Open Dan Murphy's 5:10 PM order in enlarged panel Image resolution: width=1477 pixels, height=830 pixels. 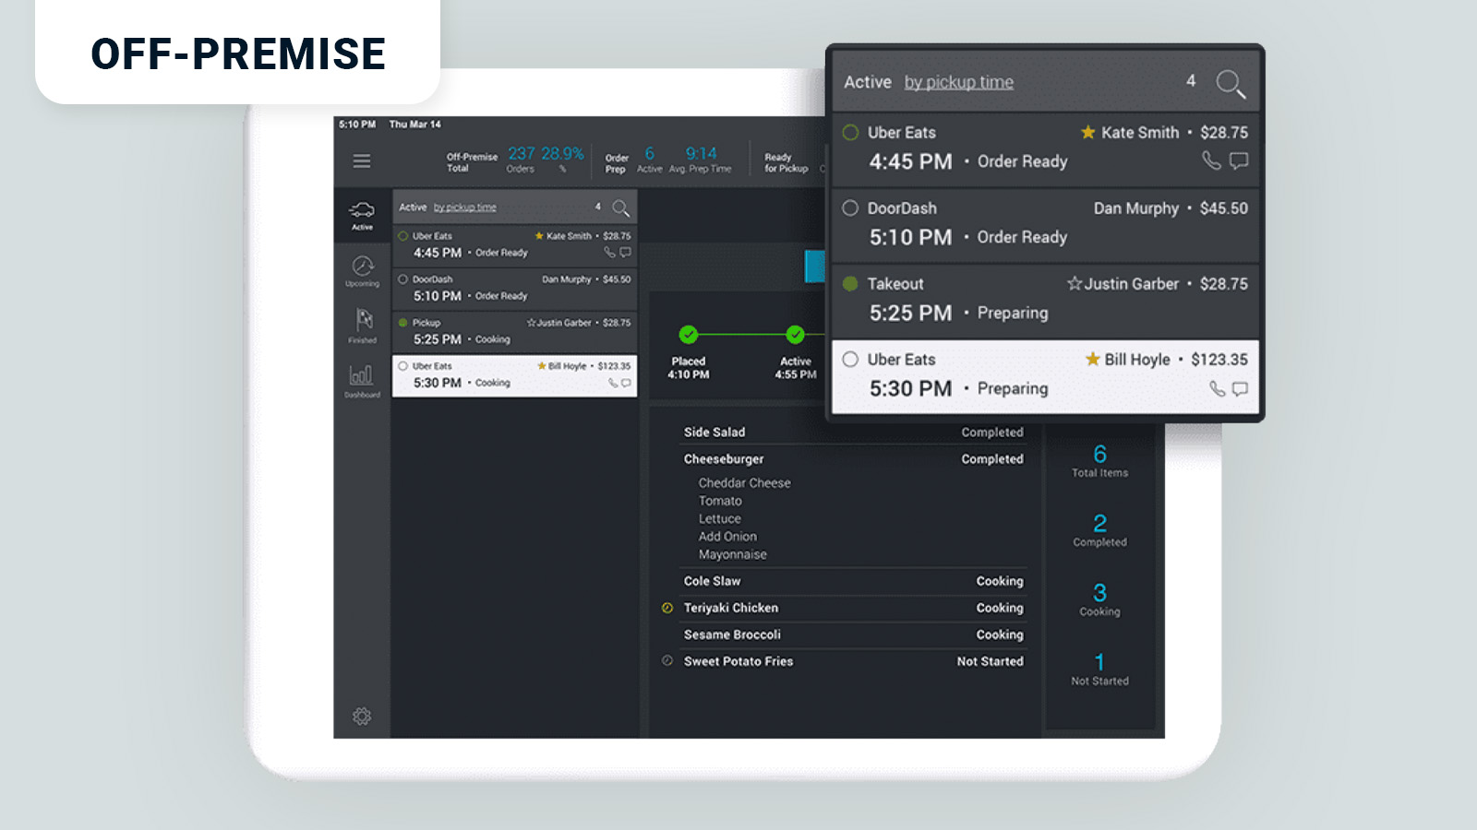tap(1046, 225)
